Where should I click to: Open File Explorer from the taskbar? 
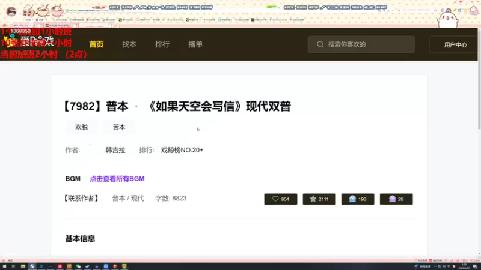[23, 266]
